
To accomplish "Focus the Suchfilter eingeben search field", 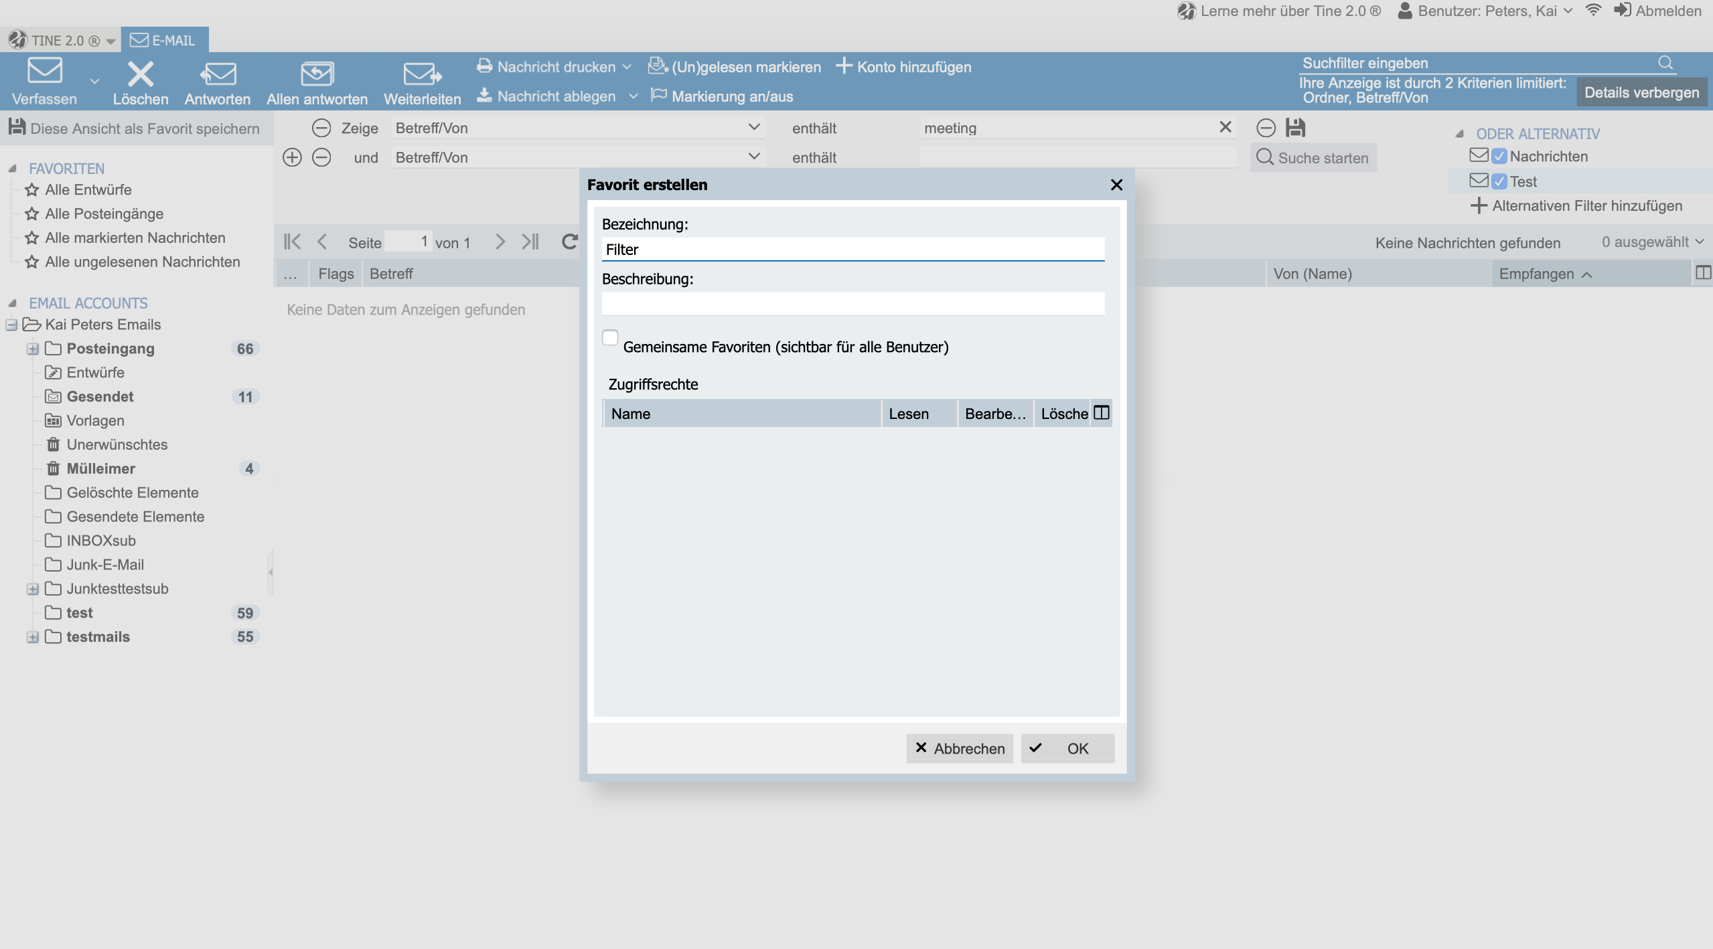I will pyautogui.click(x=1477, y=63).
